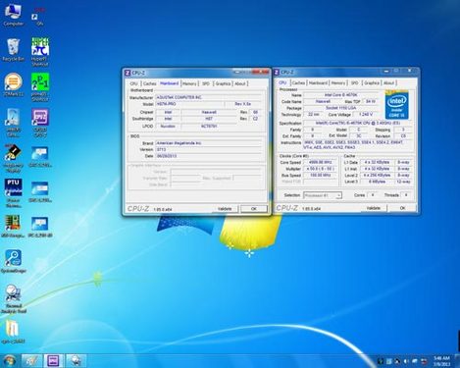Click OK in the right CPU-Z window

point(403,208)
